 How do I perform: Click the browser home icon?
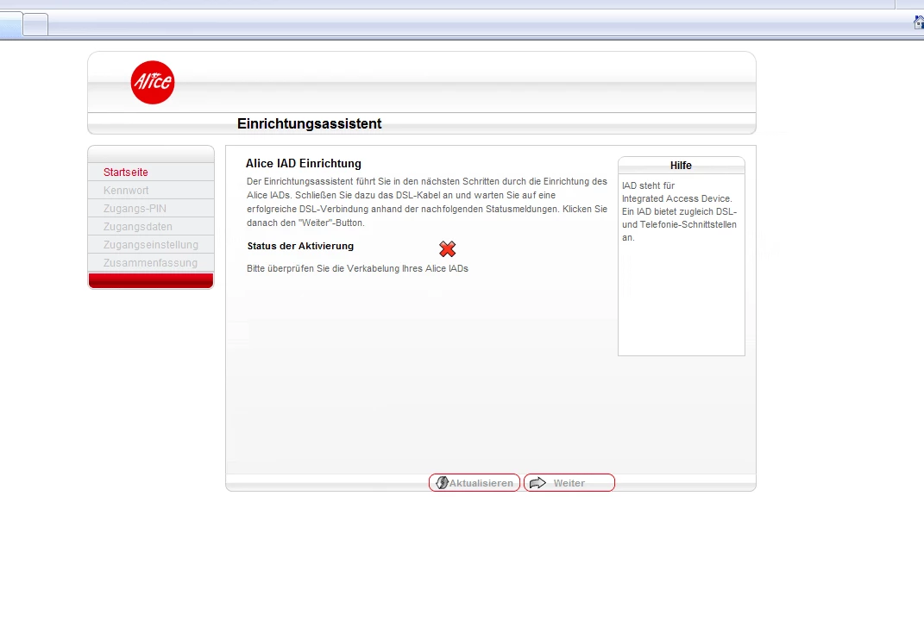919,22
